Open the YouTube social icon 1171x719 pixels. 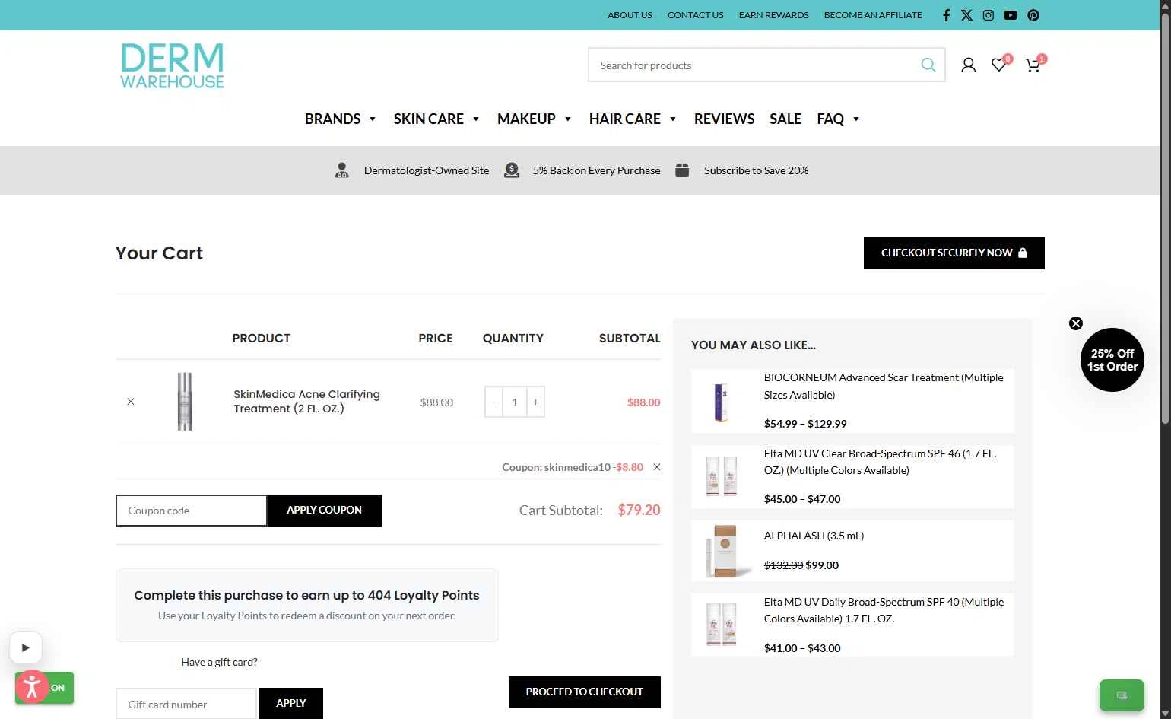(x=1011, y=15)
